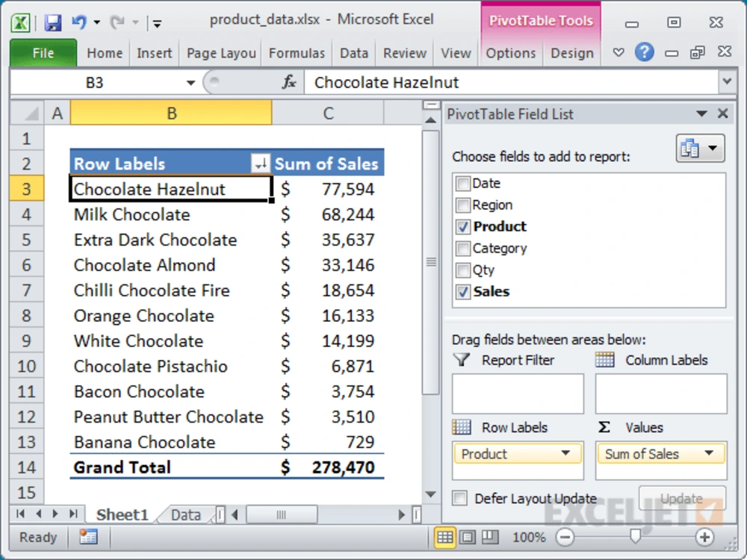
Task: Switch to Page Layout view icon
Action: [467, 537]
